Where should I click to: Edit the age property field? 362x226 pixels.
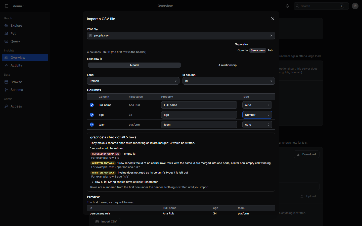coord(199,115)
